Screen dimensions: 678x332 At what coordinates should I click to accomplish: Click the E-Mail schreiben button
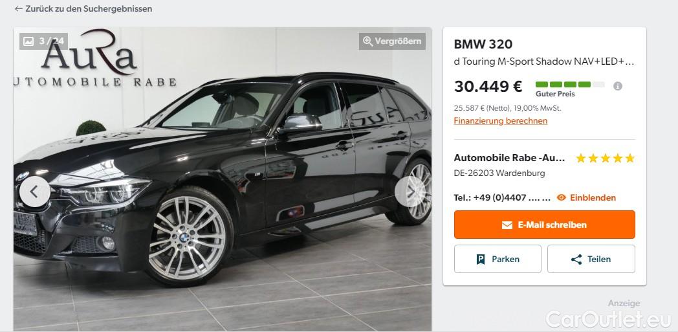tap(544, 225)
